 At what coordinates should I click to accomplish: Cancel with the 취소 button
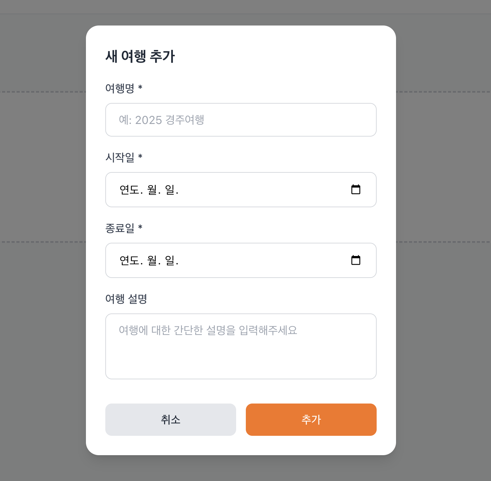[171, 420]
